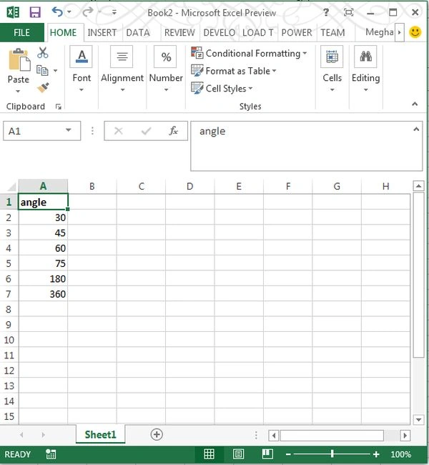
Task: Add a new sheet with plus icon
Action: tap(157, 434)
